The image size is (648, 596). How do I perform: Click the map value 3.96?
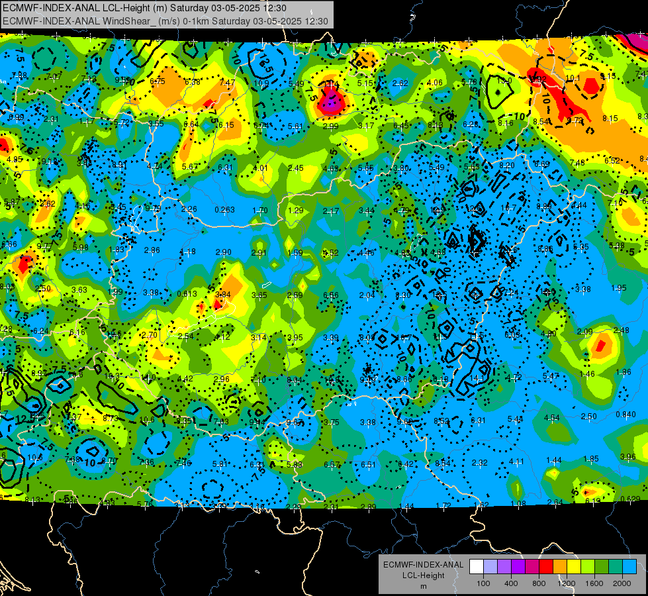pos(627,457)
